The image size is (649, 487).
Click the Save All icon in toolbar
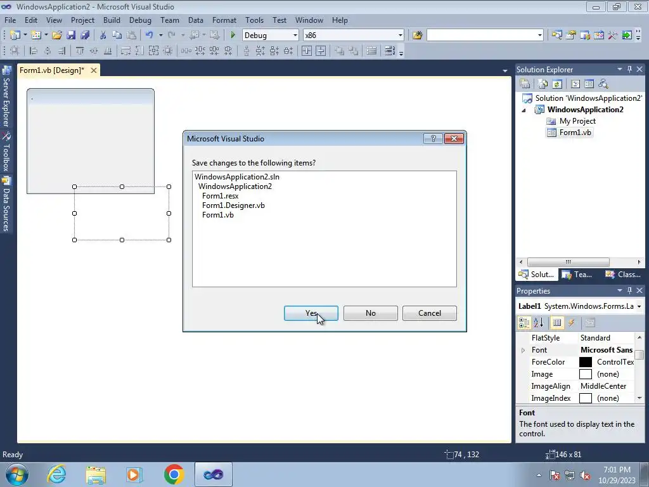[86, 36]
